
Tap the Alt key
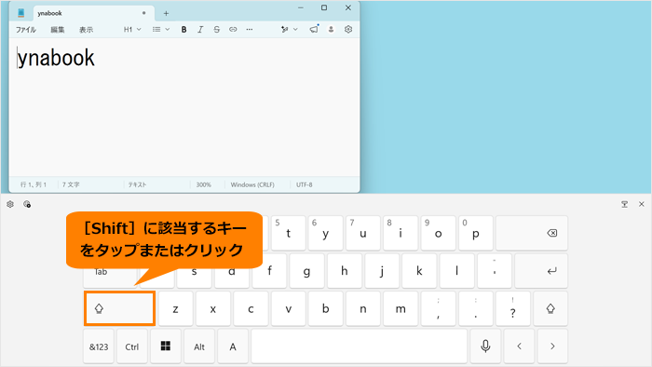tap(199, 347)
